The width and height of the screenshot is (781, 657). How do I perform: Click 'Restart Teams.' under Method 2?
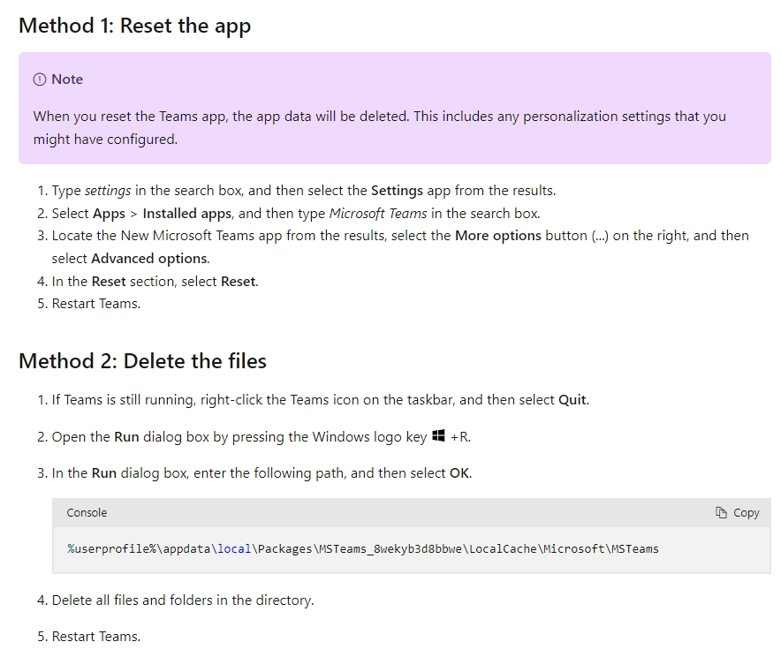pyautogui.click(x=96, y=637)
